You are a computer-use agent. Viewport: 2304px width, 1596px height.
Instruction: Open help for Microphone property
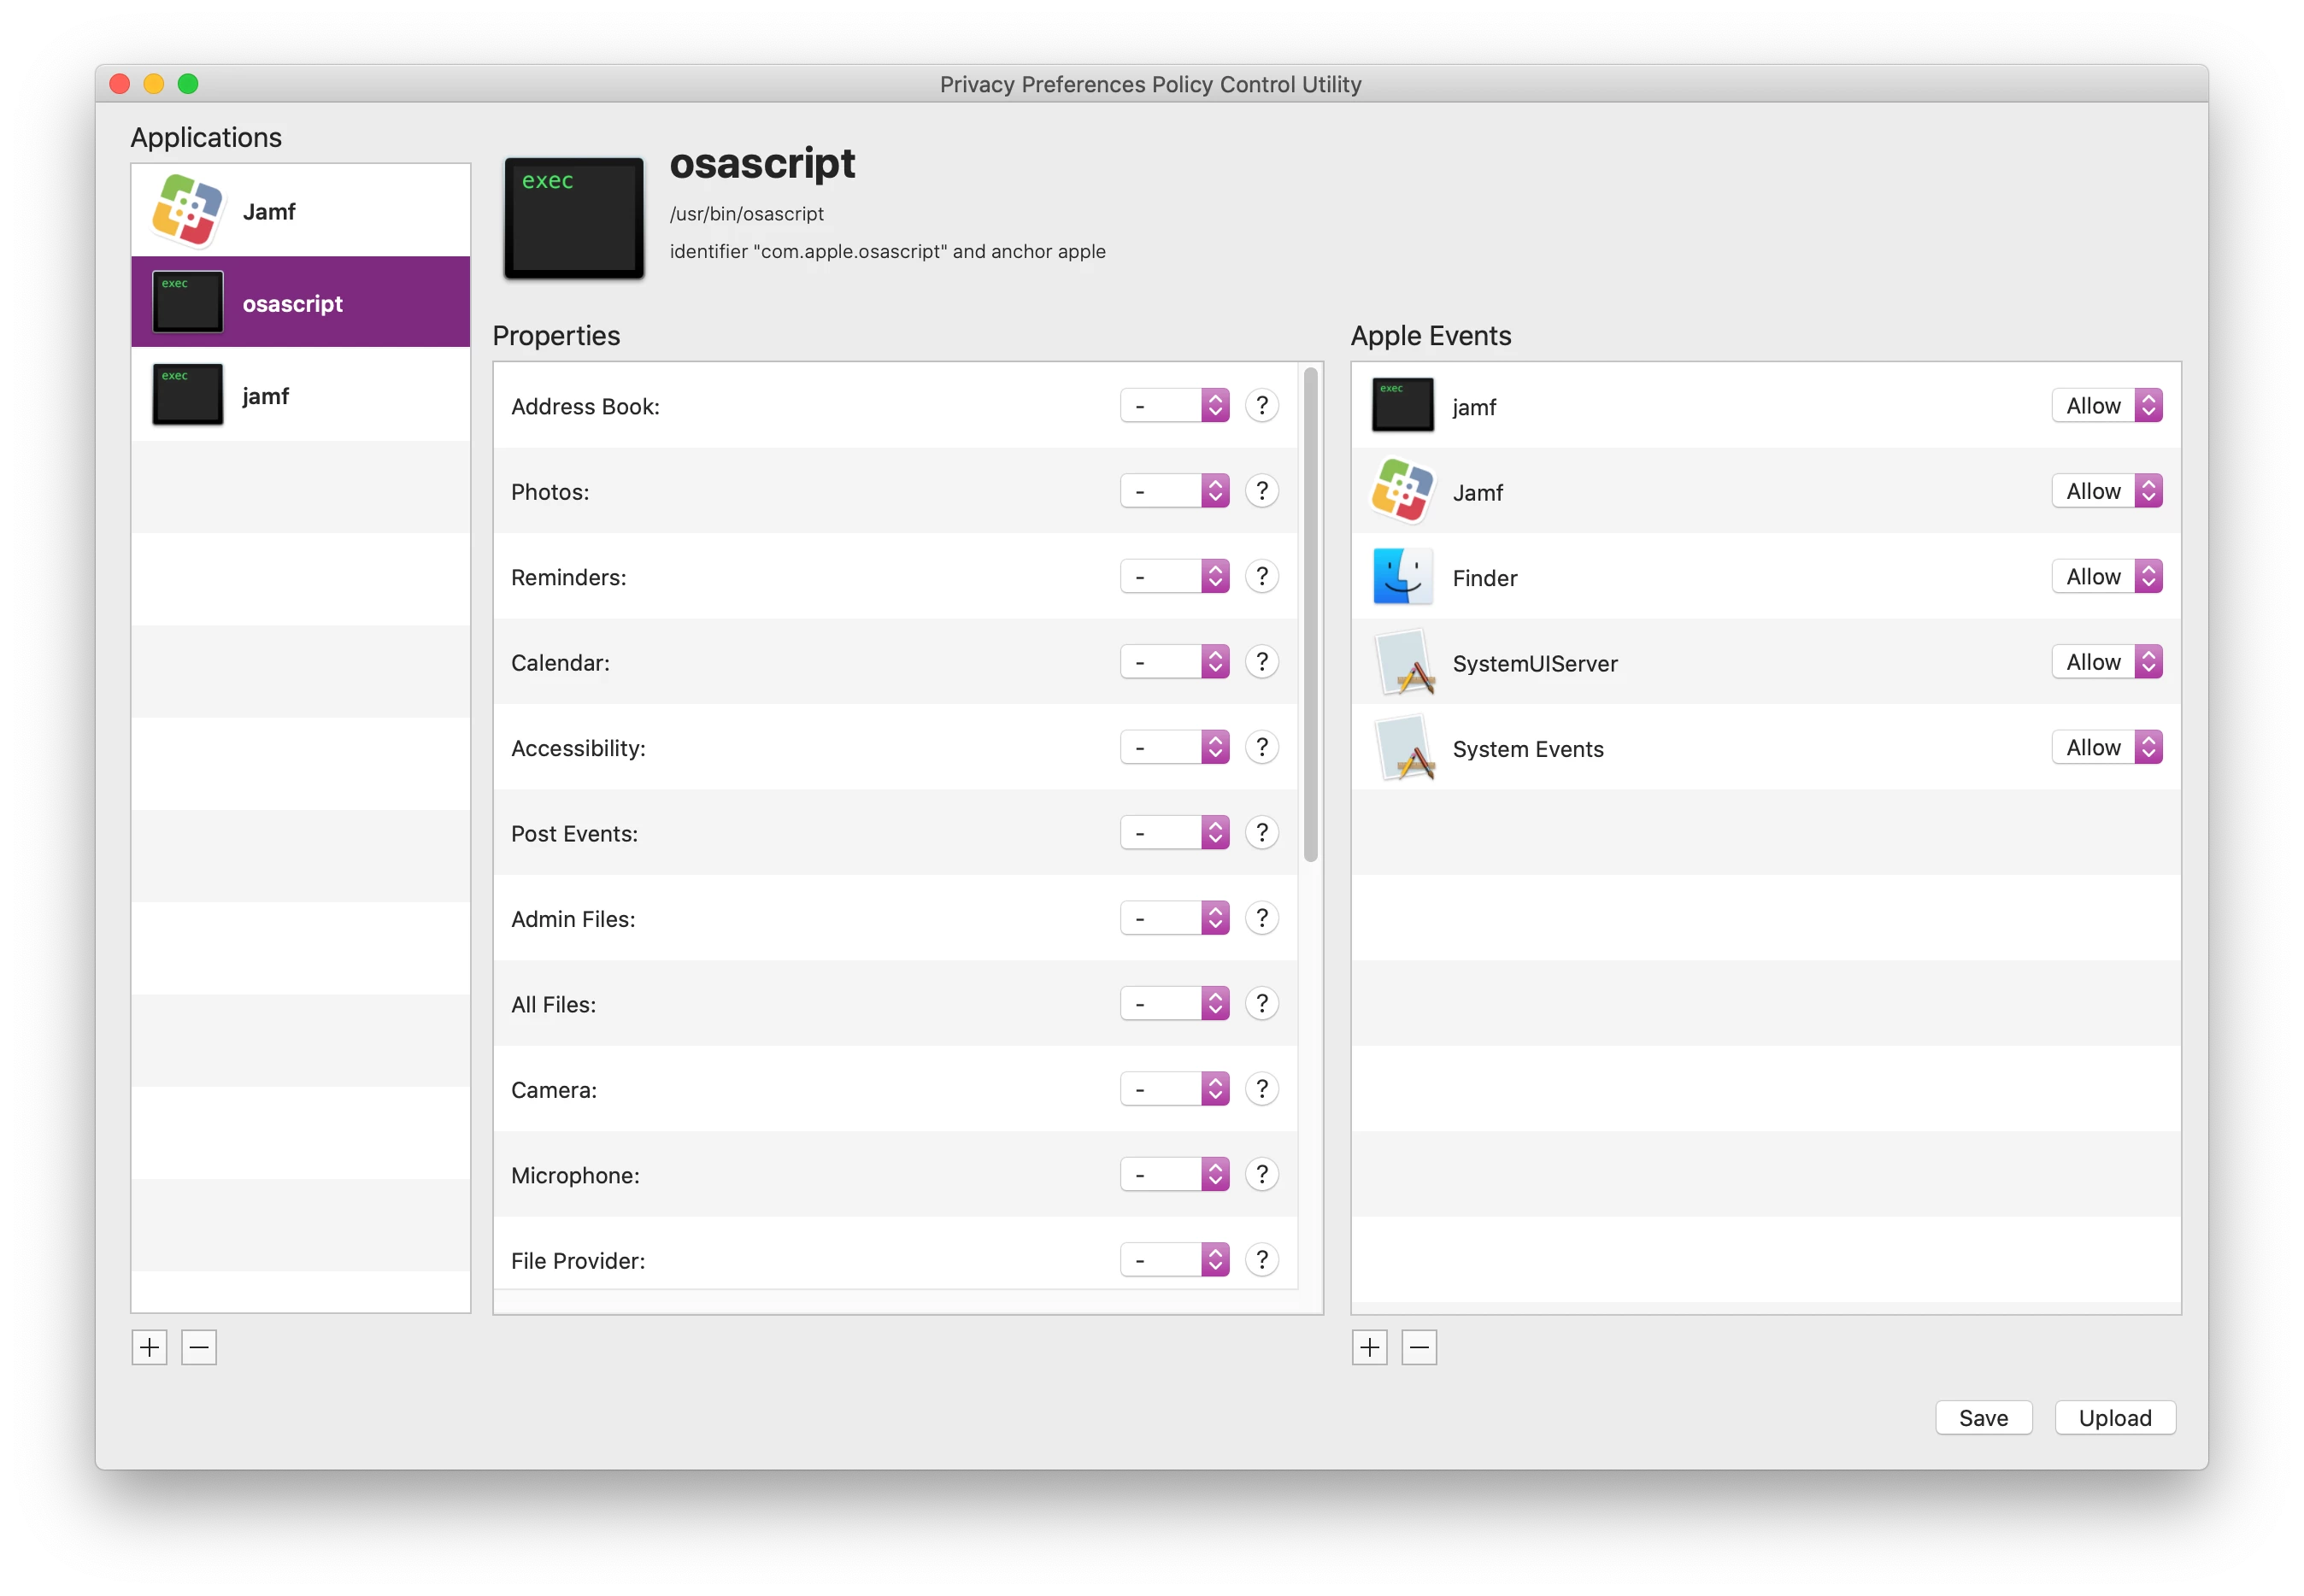[1262, 1174]
